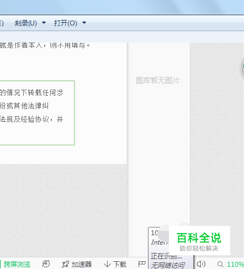The height and width of the screenshot is (269, 244).
Task: Click the rocket icon next to 加速器
Action: pos(65,264)
